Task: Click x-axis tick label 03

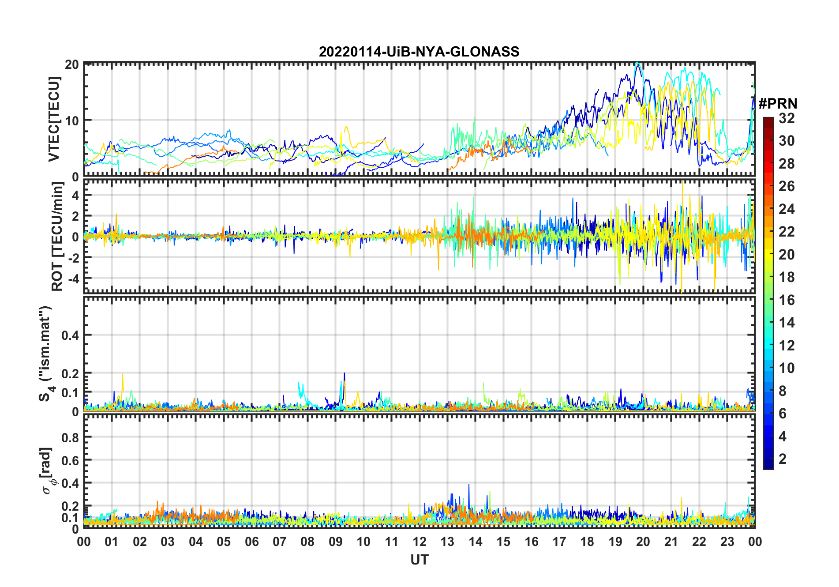Action: [x=168, y=542]
